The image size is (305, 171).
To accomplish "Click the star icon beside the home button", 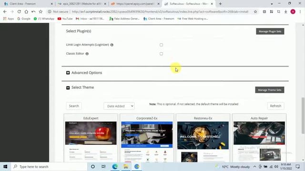I will pos(41,11).
